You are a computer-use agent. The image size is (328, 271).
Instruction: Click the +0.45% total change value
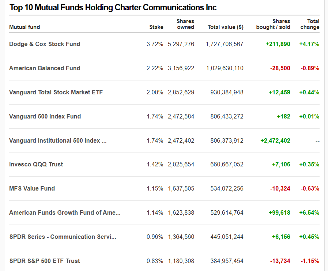pos(309,237)
